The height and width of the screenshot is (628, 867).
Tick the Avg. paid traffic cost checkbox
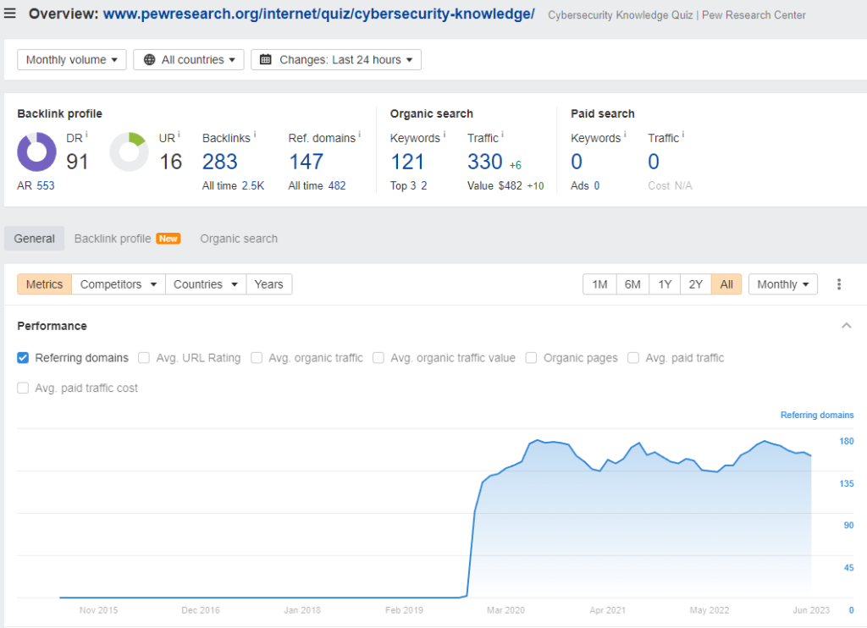(23, 388)
